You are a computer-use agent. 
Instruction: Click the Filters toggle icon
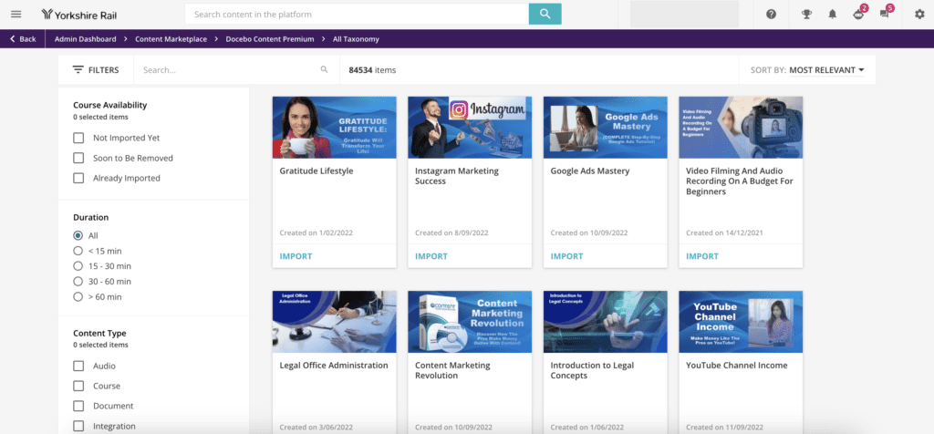(78, 69)
